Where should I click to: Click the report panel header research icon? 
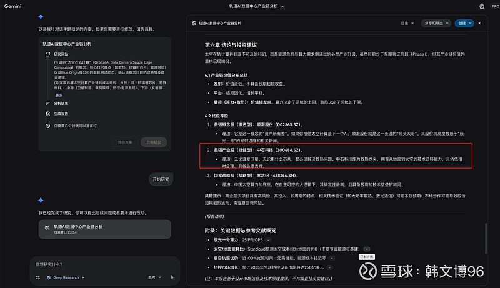click(194, 23)
